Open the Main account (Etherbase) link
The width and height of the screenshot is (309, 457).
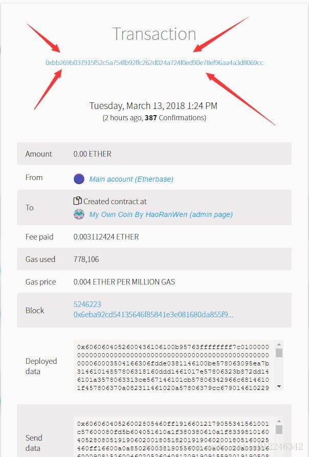click(131, 179)
